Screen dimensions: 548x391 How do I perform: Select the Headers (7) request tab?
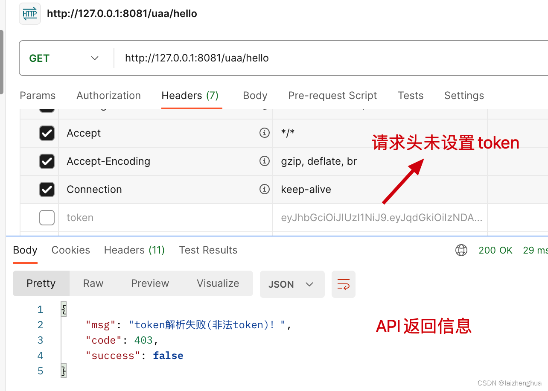click(190, 96)
